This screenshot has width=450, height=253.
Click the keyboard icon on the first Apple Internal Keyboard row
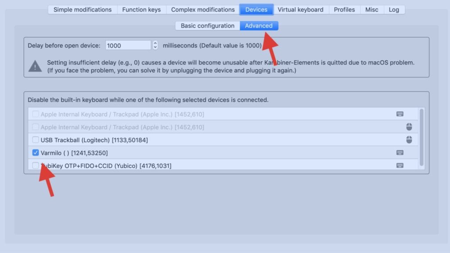click(399, 114)
